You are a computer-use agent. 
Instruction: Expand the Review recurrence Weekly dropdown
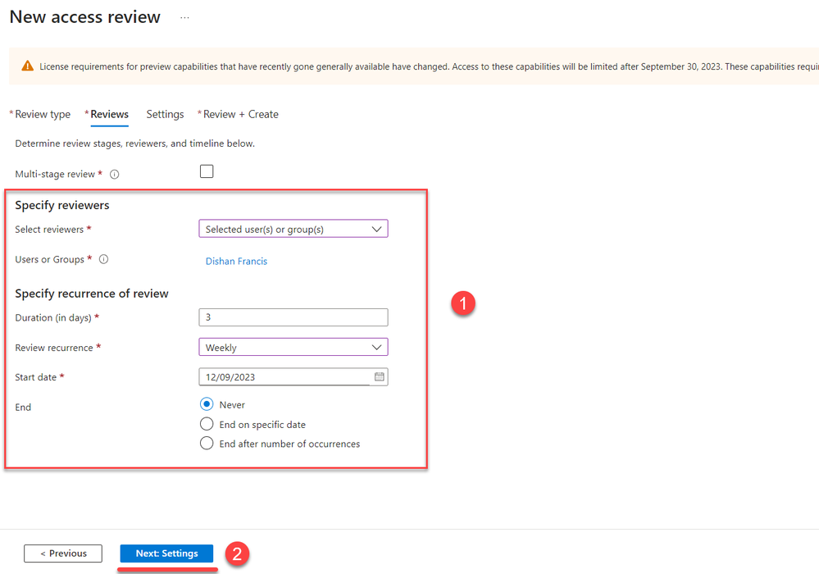293,348
